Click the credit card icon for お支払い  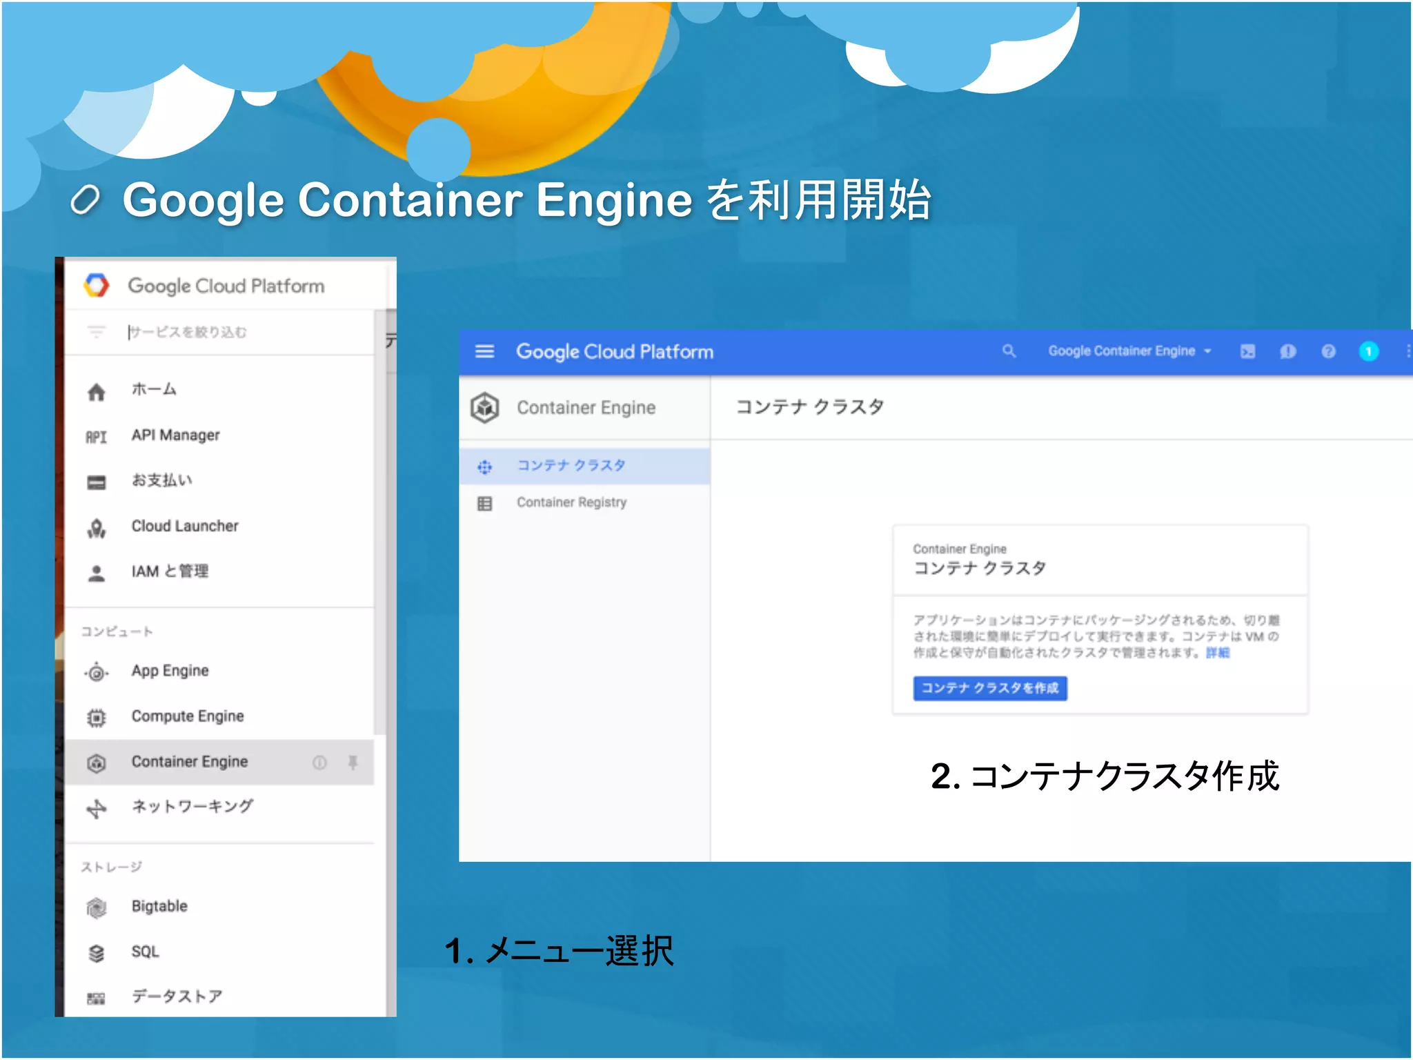tap(97, 482)
